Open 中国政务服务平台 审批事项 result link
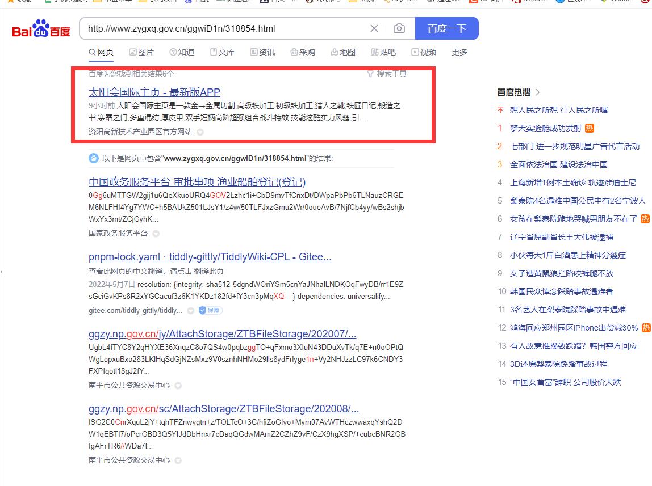The image size is (652, 486). [197, 182]
